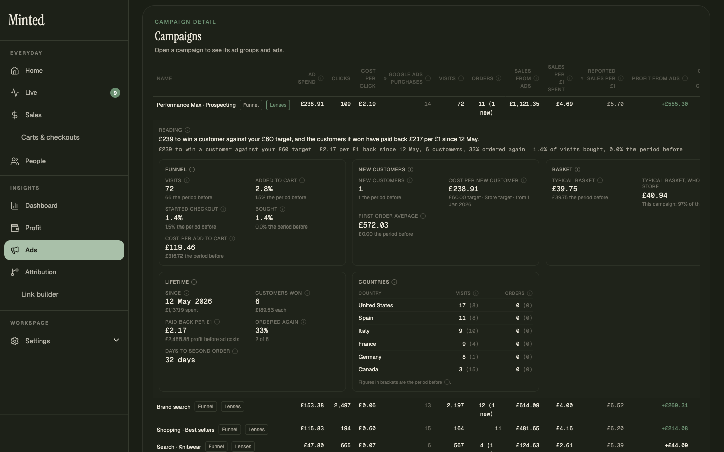Click the £572.03 first order average
The image size is (724, 452).
(374, 225)
